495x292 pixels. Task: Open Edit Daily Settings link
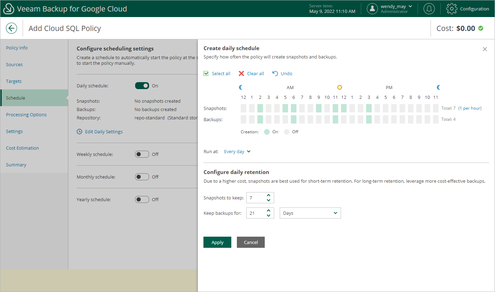(104, 132)
